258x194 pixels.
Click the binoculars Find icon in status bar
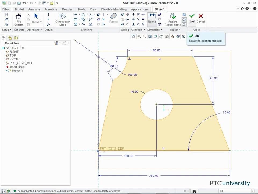(194, 191)
